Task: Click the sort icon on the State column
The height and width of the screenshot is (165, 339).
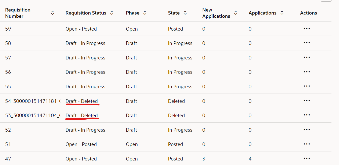Action: (x=185, y=13)
